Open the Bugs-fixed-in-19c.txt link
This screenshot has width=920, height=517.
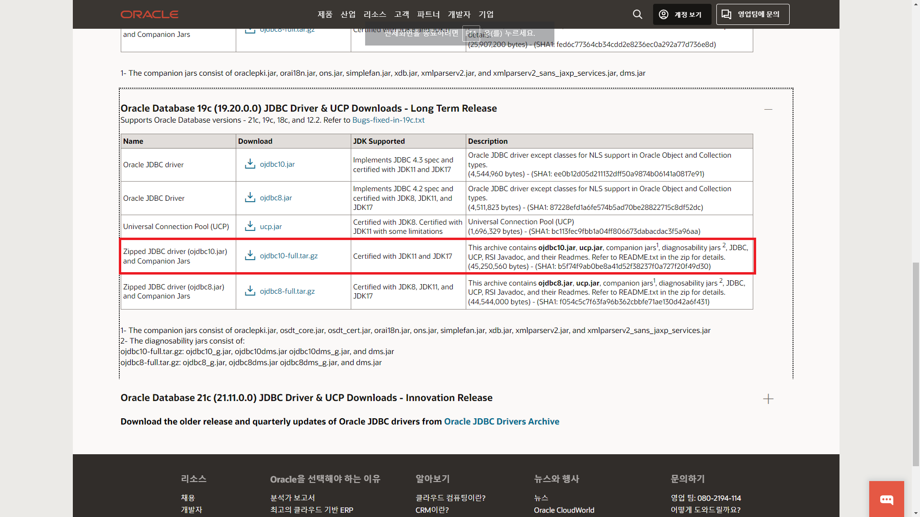(388, 120)
